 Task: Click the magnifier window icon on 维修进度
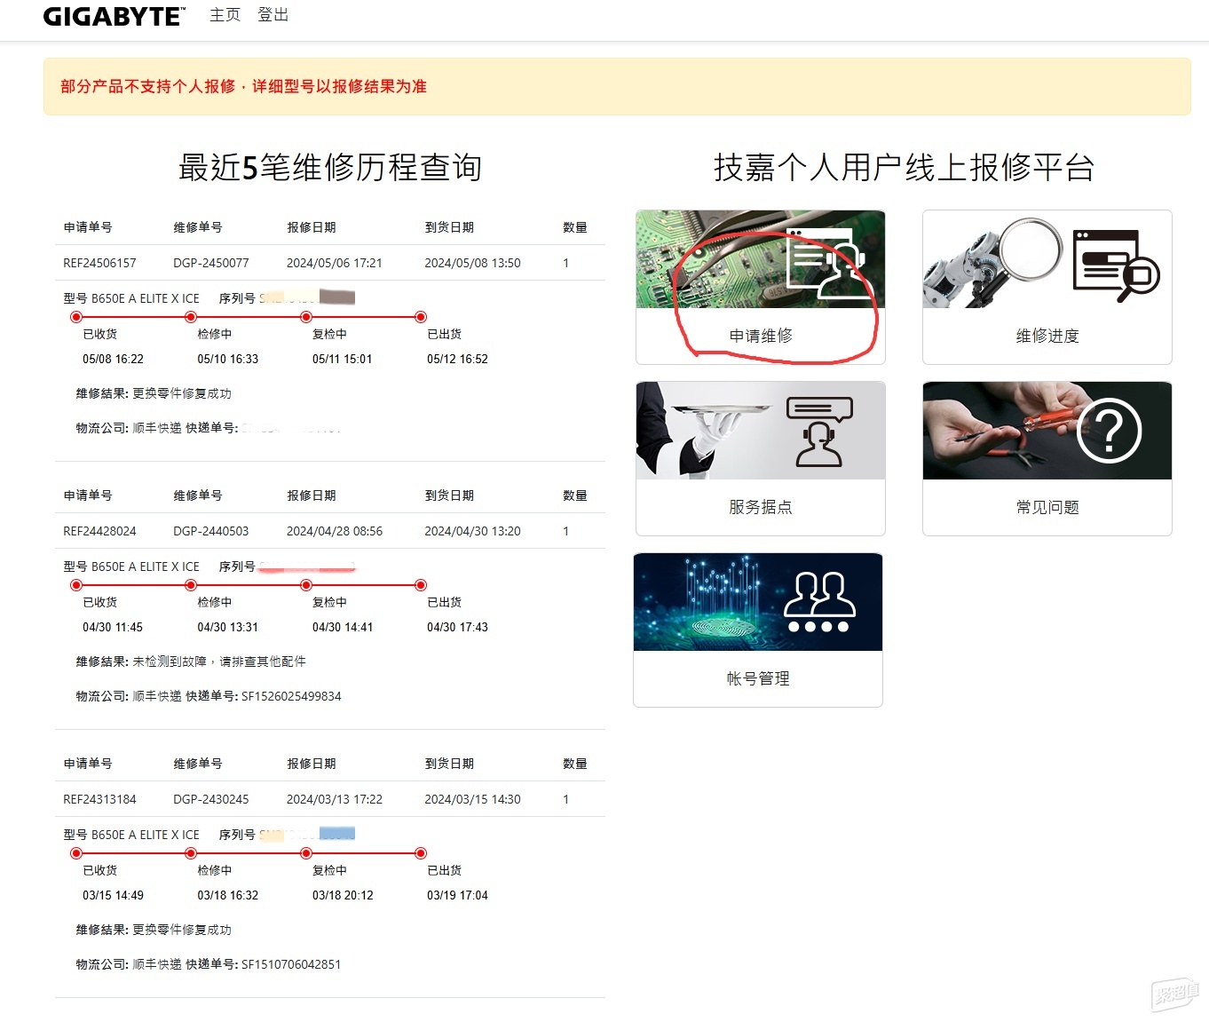pyautogui.click(x=1117, y=265)
